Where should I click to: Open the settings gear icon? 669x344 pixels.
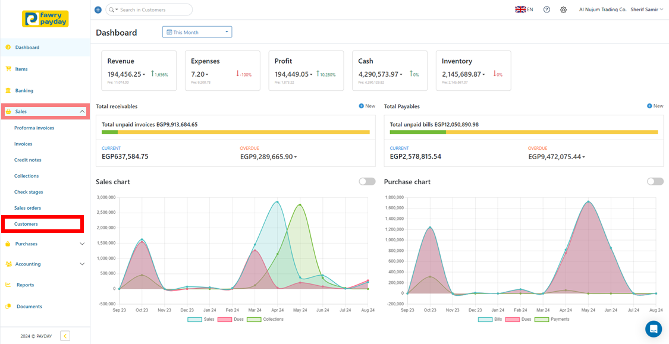click(563, 10)
